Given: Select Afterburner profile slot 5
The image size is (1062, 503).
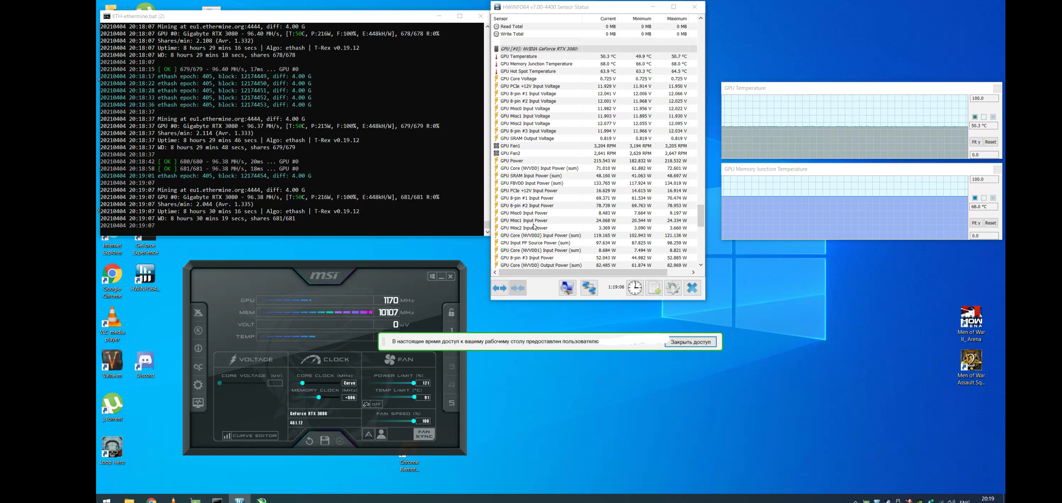Looking at the screenshot, I should (x=452, y=403).
